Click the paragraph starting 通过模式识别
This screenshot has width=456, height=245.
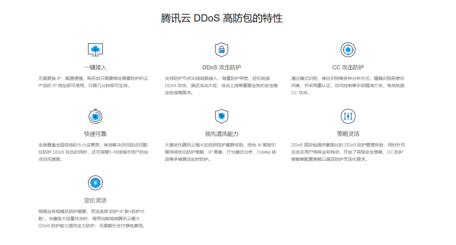[x=348, y=86]
